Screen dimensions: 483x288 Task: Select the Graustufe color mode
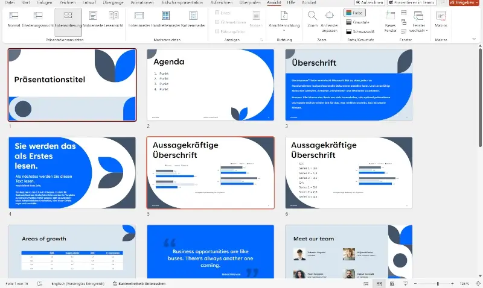(x=356, y=22)
